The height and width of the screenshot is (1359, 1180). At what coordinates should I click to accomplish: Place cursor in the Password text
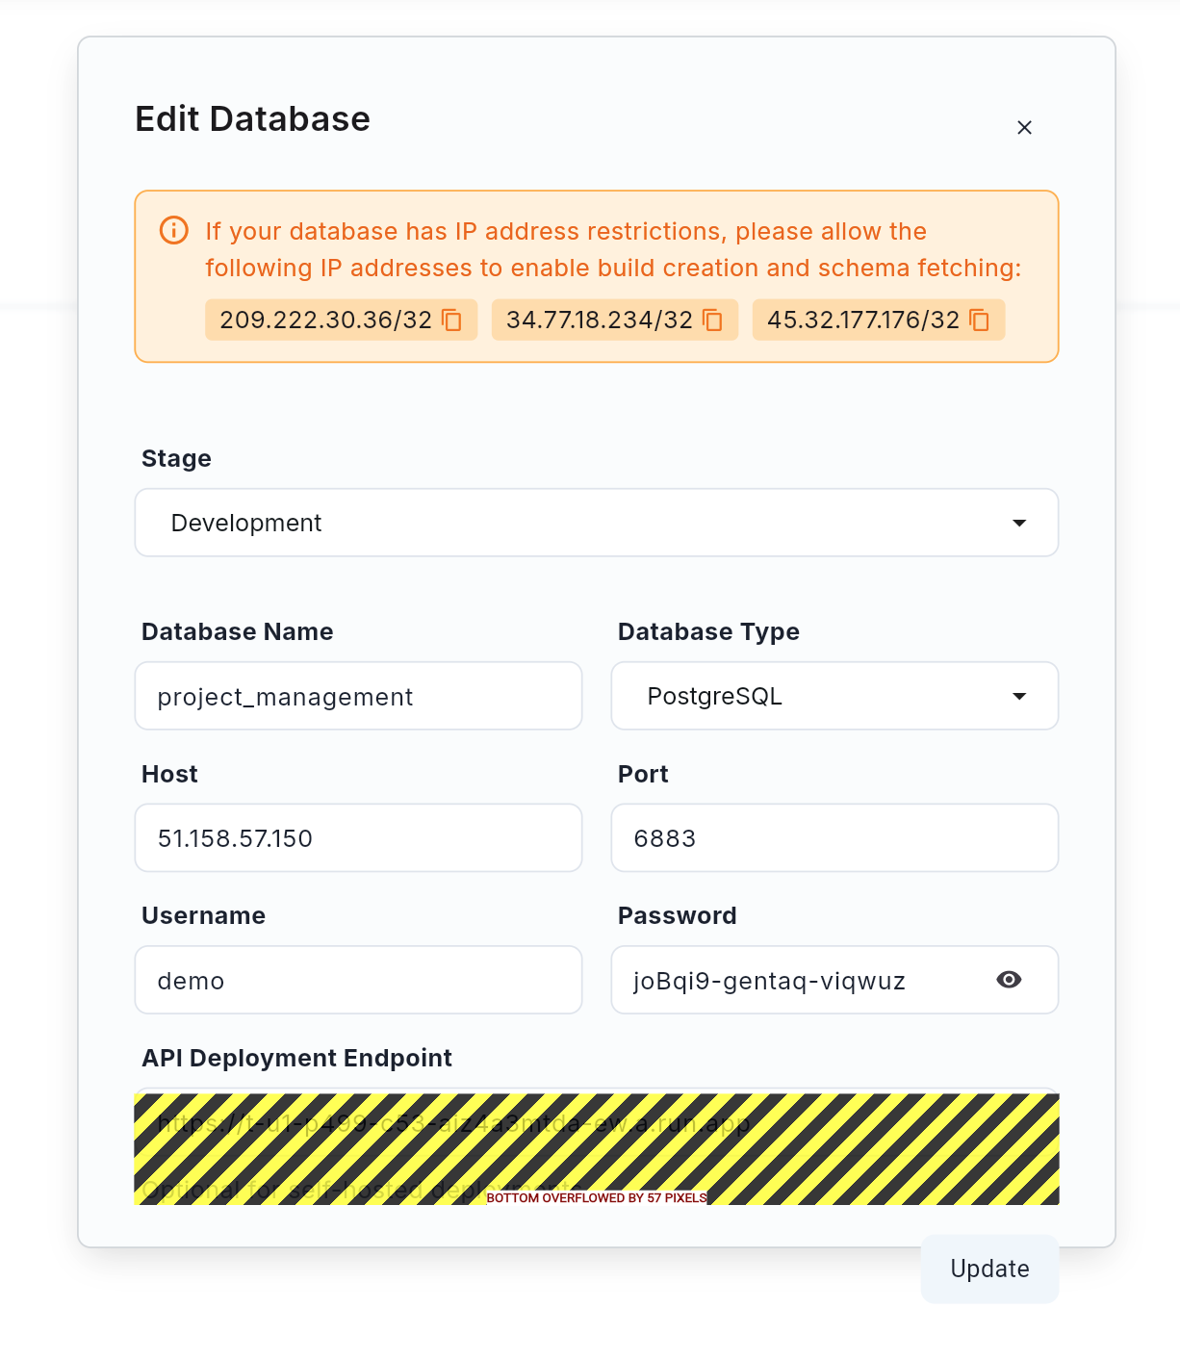point(769,981)
